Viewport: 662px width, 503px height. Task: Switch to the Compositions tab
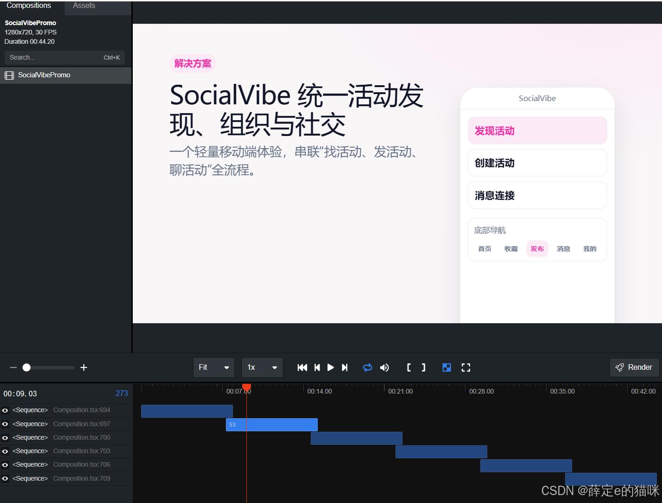(28, 6)
